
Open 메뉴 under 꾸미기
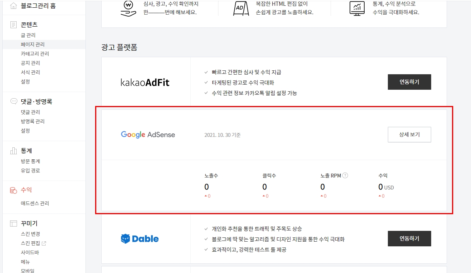(x=25, y=262)
